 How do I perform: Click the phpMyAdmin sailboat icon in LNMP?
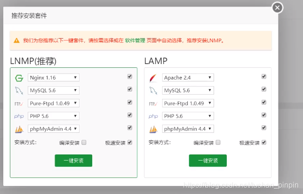[x=19, y=129]
